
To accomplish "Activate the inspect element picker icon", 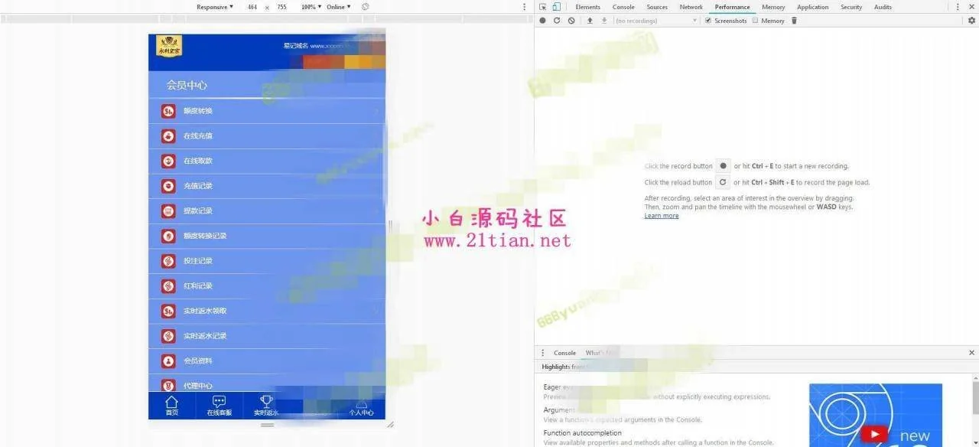I will point(543,7).
